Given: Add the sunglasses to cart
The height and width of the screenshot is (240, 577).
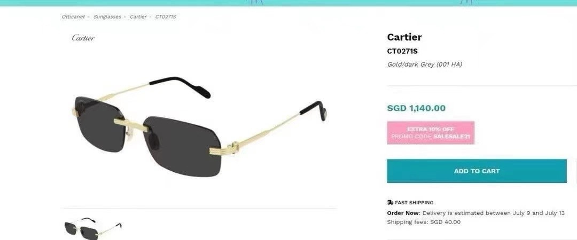Looking at the screenshot, I should coord(477,171).
